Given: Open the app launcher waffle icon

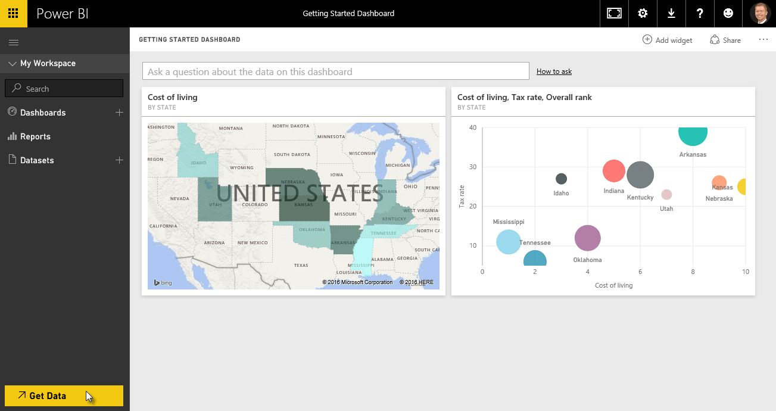Looking at the screenshot, I should pyautogui.click(x=13, y=13).
